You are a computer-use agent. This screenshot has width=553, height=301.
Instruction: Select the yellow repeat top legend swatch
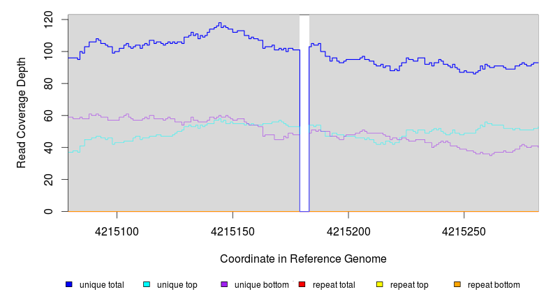point(380,284)
